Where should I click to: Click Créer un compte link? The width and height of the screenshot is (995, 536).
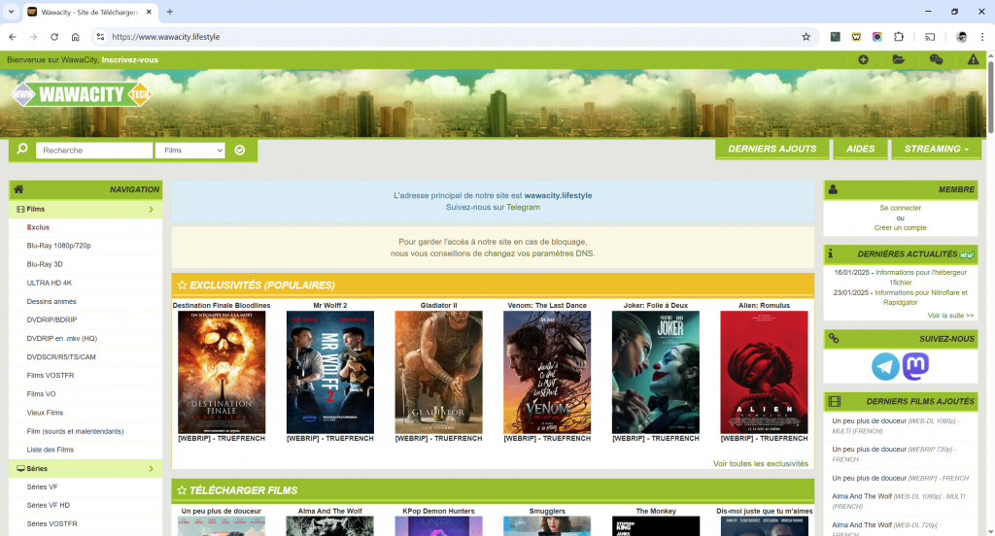[900, 228]
